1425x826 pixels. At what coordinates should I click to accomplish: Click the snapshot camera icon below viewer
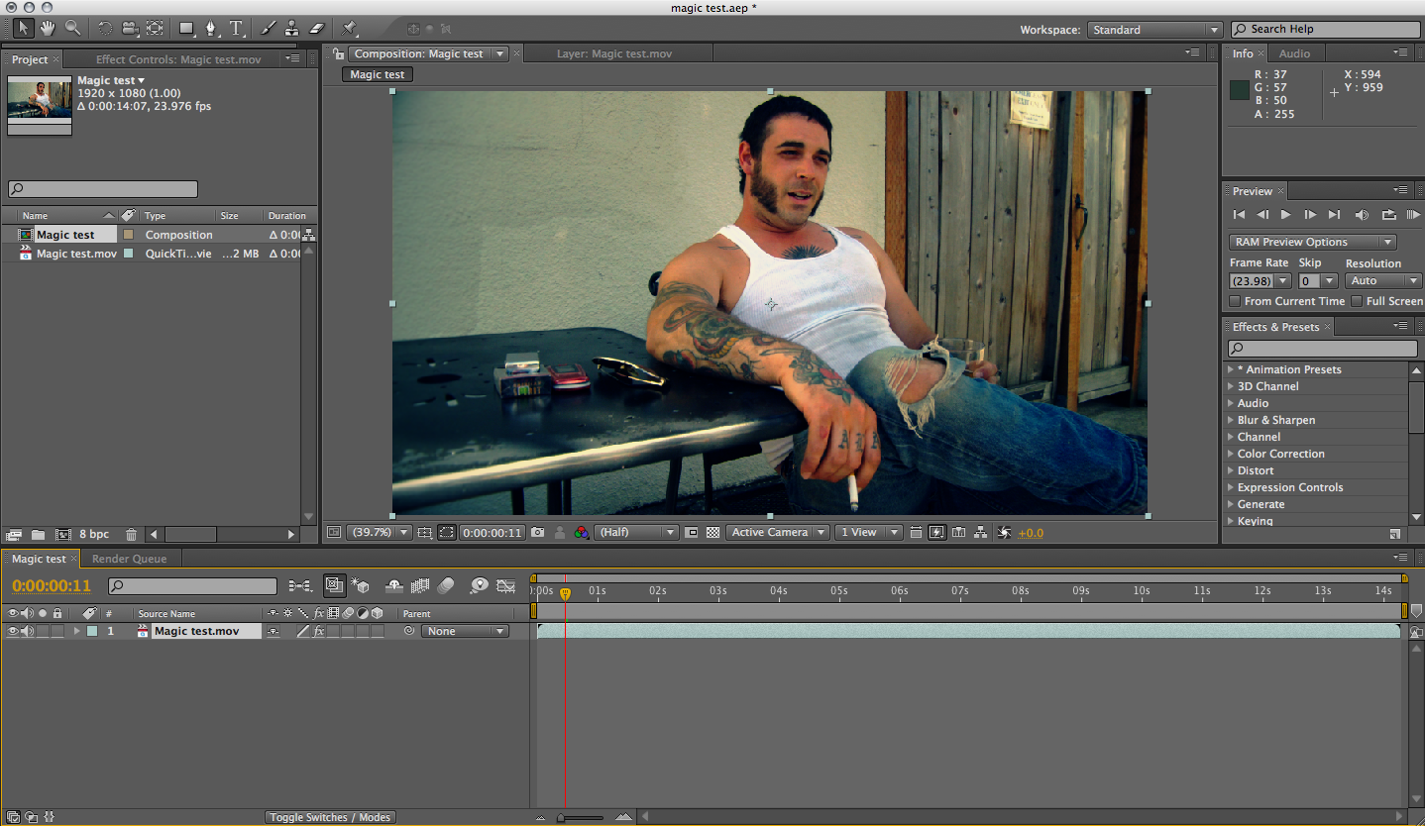click(x=537, y=532)
